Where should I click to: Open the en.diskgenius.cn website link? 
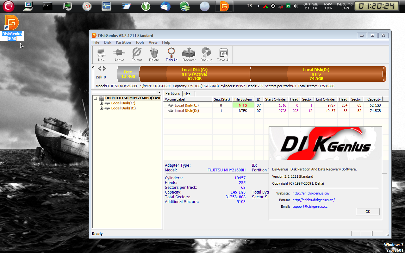tap(311, 193)
